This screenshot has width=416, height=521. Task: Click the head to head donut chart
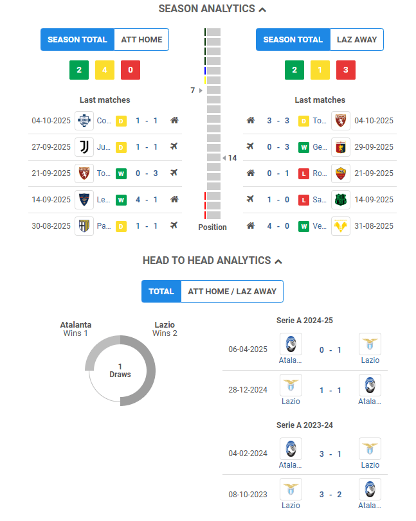[120, 371]
